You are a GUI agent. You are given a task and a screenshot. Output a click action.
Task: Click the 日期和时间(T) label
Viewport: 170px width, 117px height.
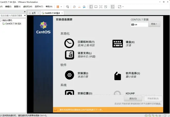pos(86,42)
